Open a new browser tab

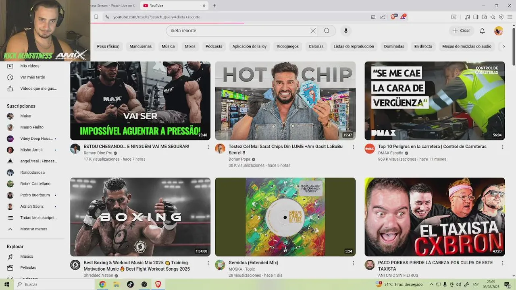pyautogui.click(x=214, y=6)
